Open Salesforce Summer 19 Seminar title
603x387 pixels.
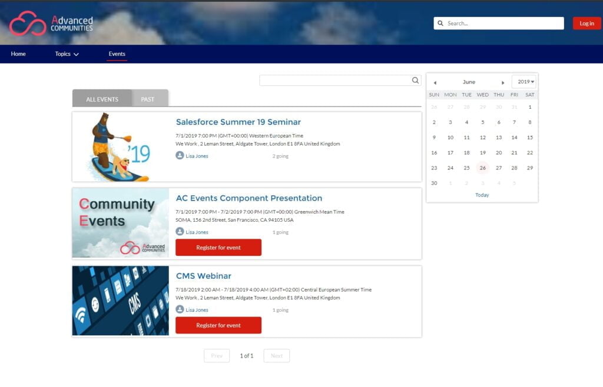(x=238, y=122)
